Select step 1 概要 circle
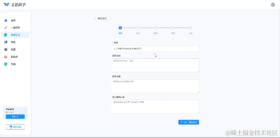 click(120, 28)
